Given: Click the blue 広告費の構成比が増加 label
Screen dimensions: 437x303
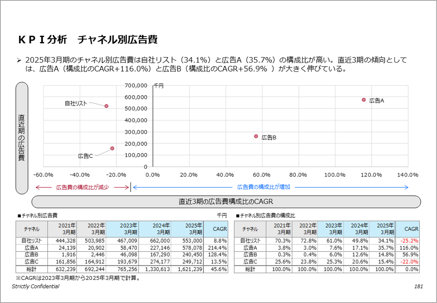Looking at the screenshot, I should pos(263,187).
